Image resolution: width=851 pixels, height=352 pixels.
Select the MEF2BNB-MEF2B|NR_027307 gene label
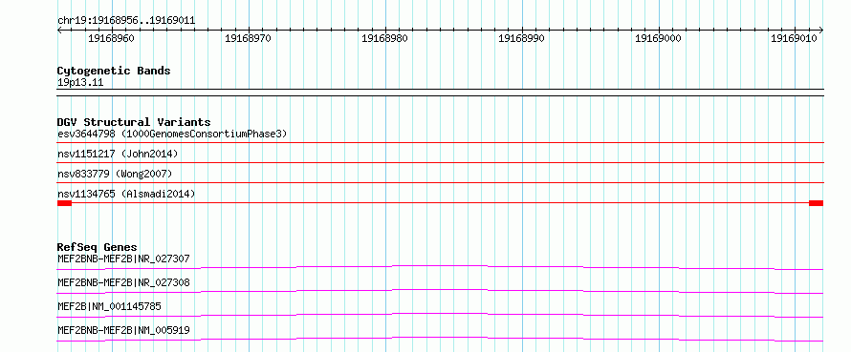(123, 259)
